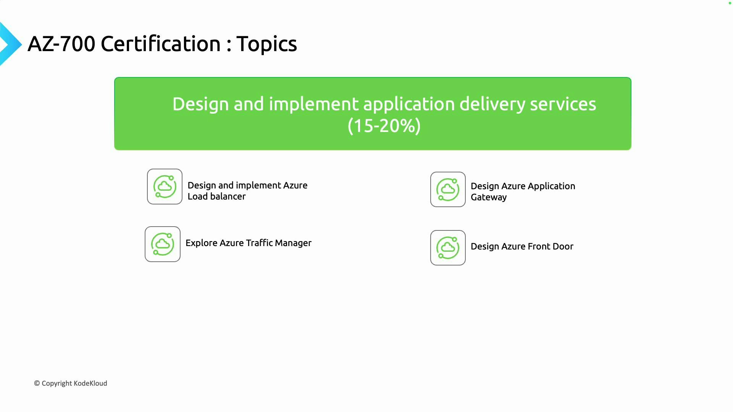The height and width of the screenshot is (412, 733).
Task: Click the blue arrow icon beside the title
Action: point(10,43)
